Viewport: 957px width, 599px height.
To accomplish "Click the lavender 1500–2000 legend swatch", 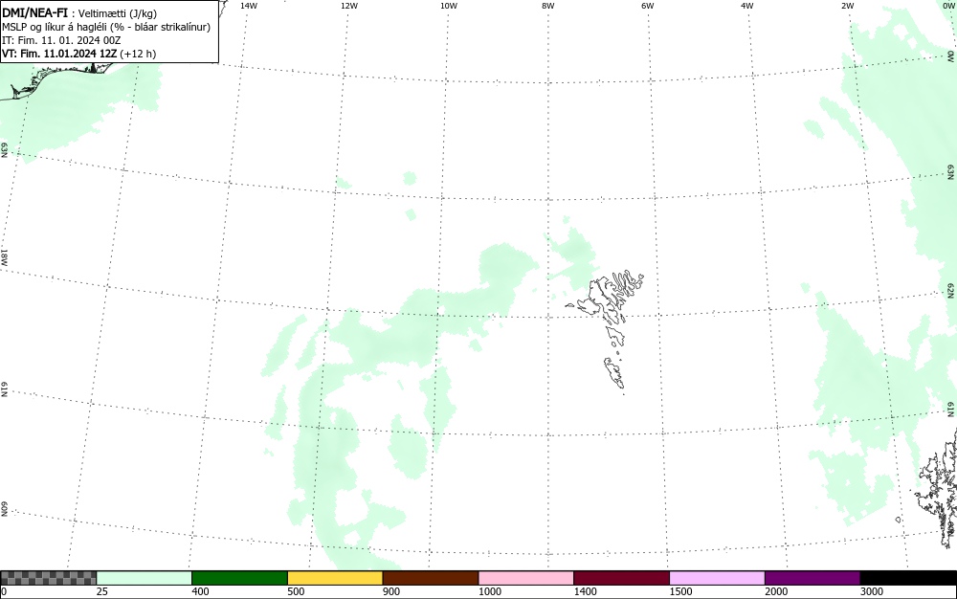I will tap(717, 578).
